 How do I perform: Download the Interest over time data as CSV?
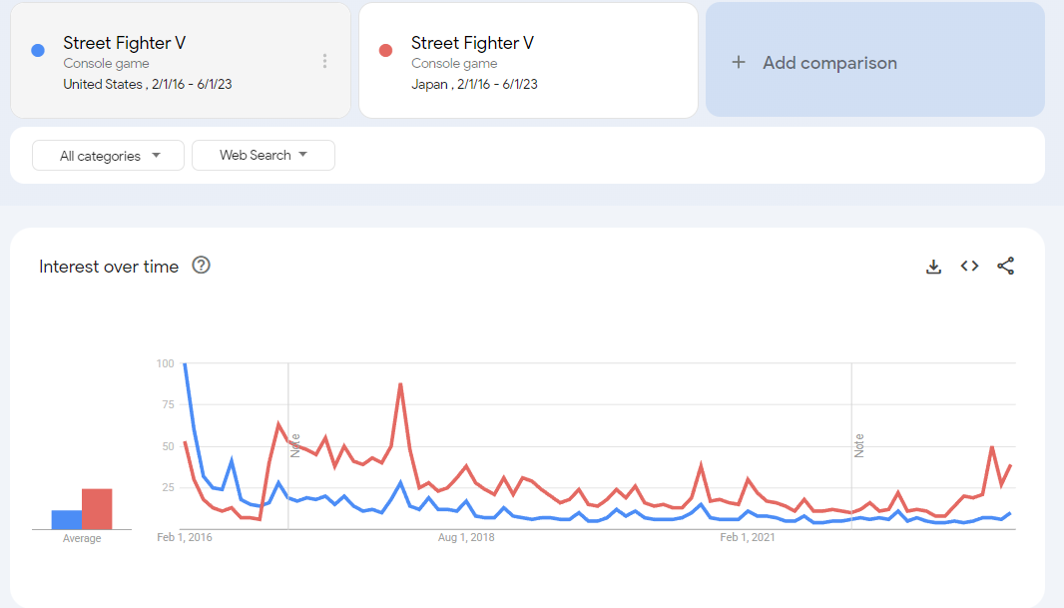click(933, 266)
